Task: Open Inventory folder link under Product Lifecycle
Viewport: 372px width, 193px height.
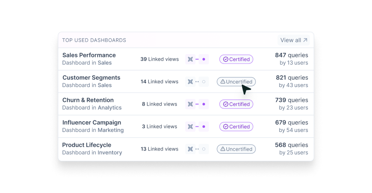Action: click(x=110, y=153)
